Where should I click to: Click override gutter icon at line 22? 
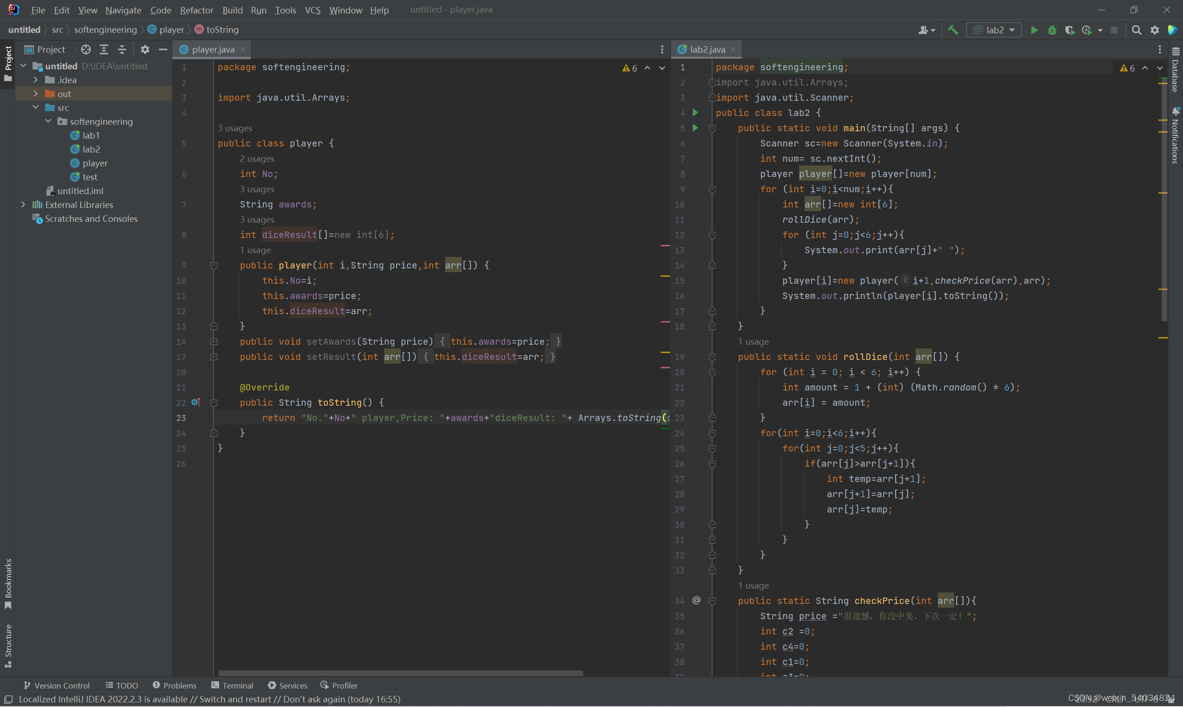(195, 402)
